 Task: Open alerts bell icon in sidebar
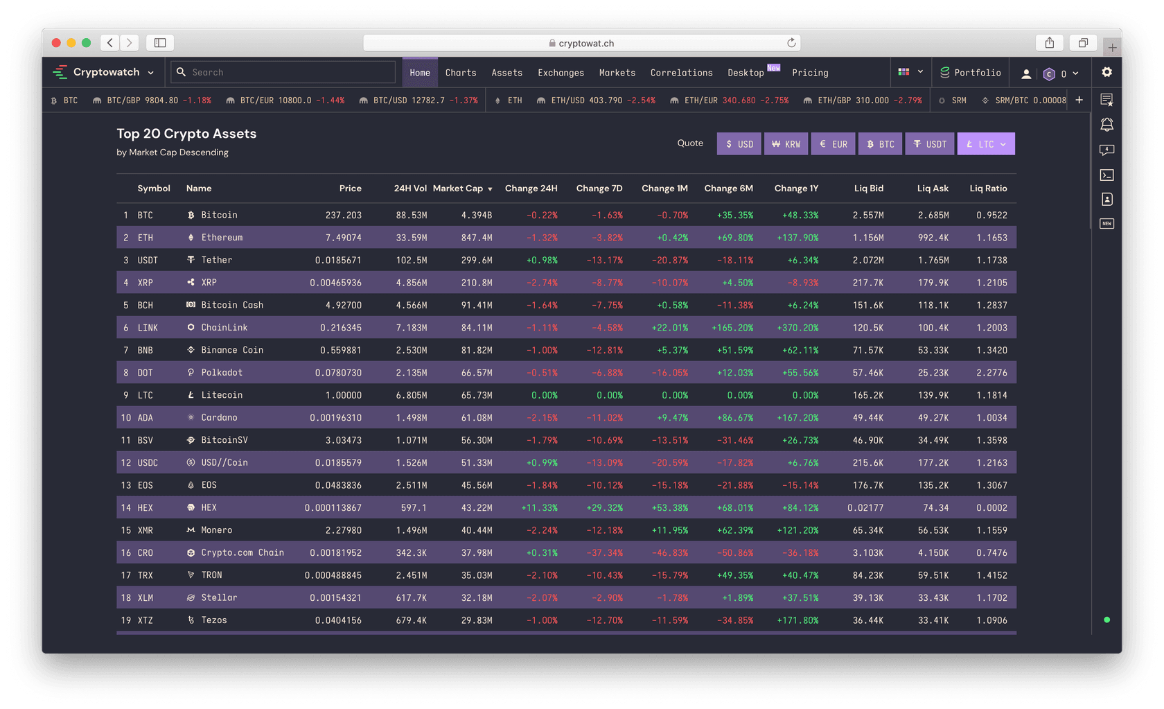coord(1106,125)
